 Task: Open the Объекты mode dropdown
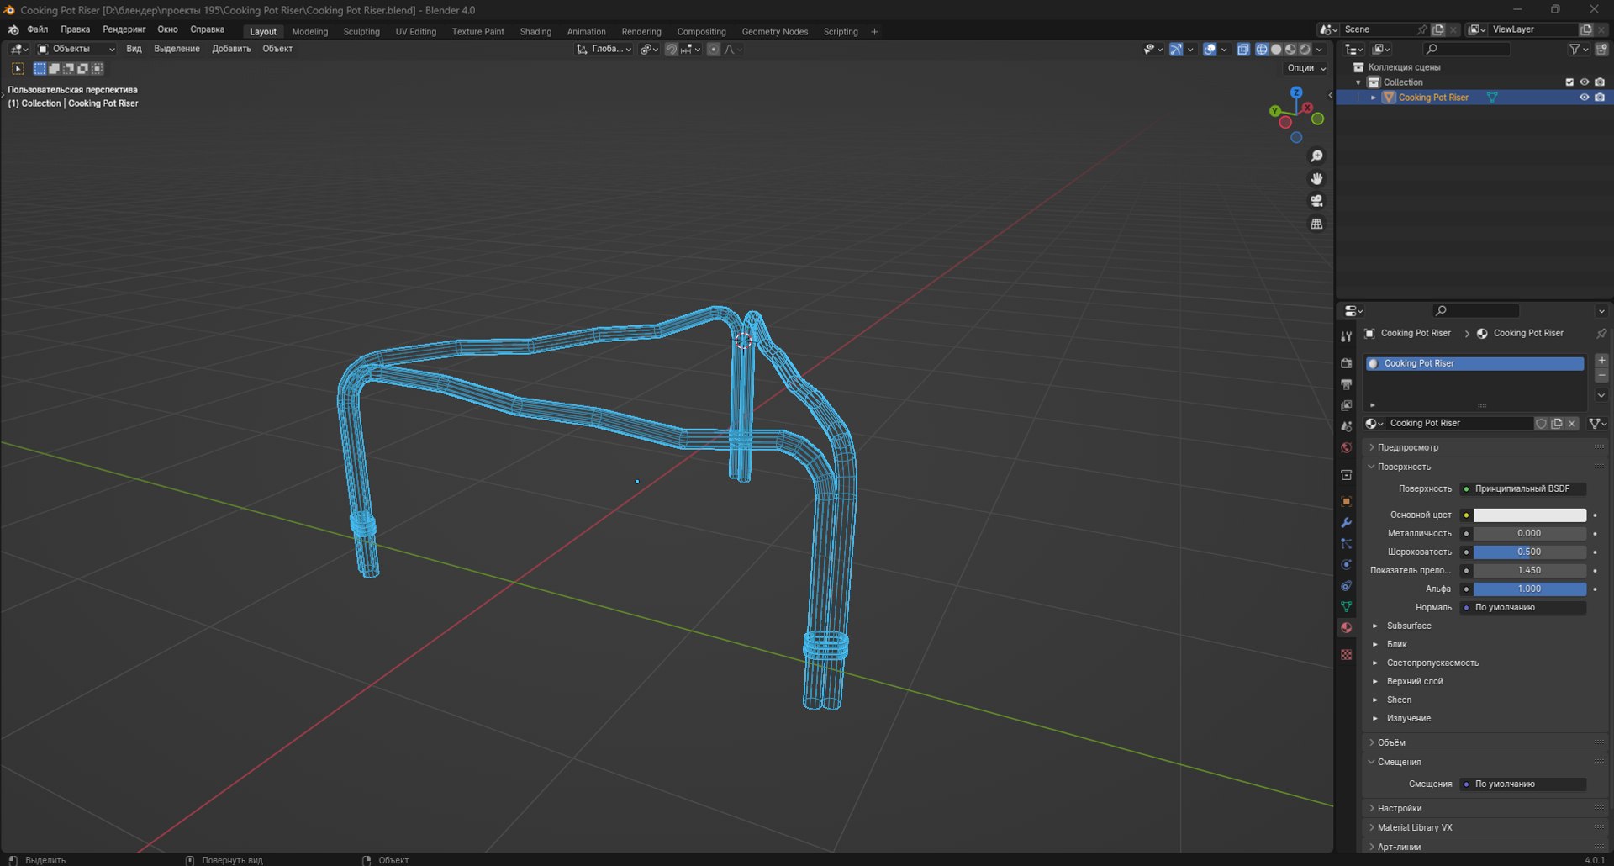click(x=76, y=49)
